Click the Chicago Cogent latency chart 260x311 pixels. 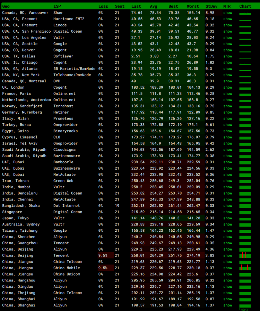[x=245, y=64]
